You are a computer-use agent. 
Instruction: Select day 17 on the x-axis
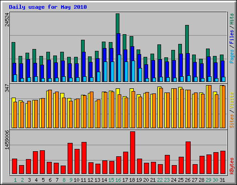tap(125, 180)
